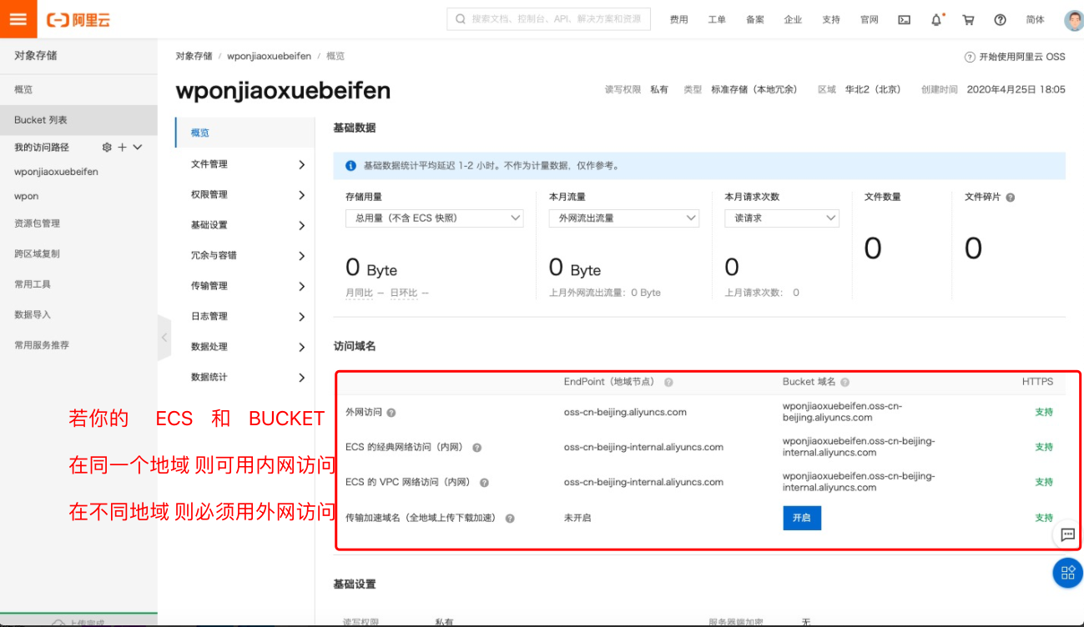Click the external endpoint oss-cn-beijing.aliyuncs.com
Screen dimensions: 1084x627
pyautogui.click(x=625, y=412)
